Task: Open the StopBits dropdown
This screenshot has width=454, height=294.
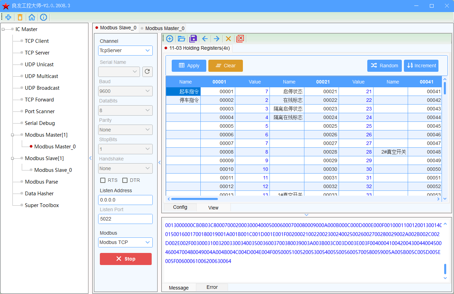Action: [125, 149]
